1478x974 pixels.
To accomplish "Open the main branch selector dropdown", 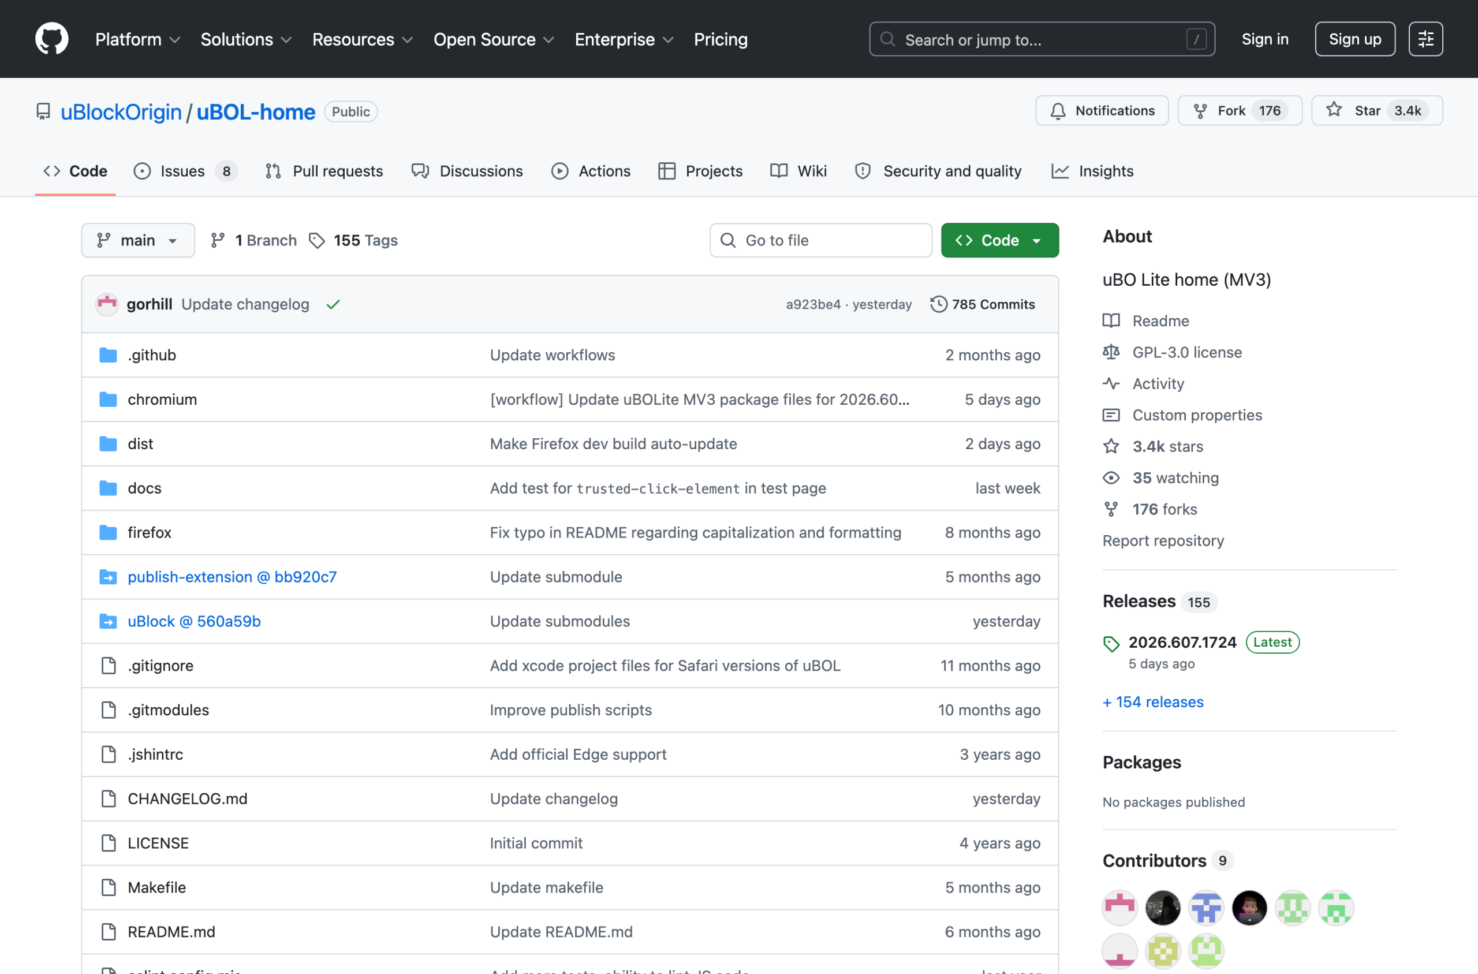I will [138, 240].
